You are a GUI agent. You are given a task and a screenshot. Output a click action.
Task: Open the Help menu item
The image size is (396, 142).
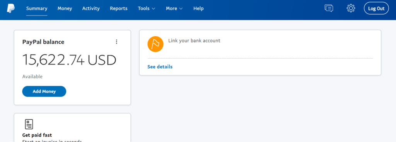198,8
